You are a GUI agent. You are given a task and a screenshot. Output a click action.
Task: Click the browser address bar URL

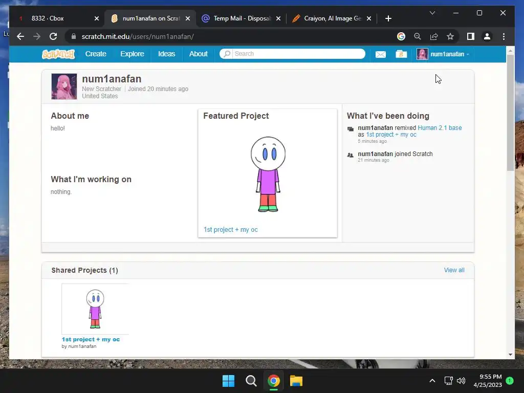coord(138,36)
